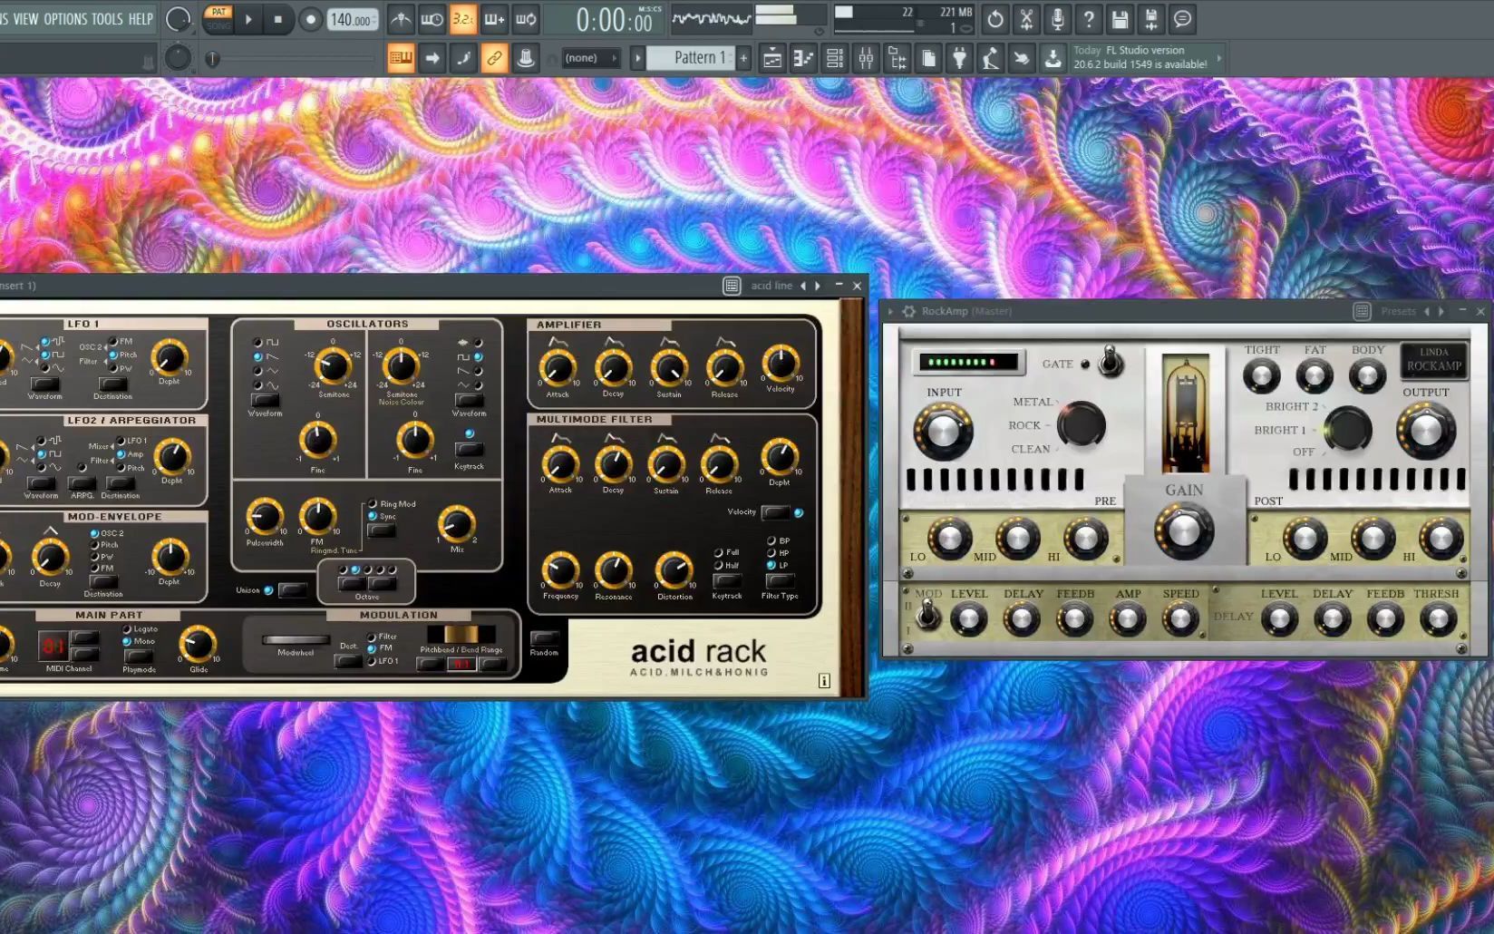
Task: Click the 140.000 tempo field
Action: point(352,19)
